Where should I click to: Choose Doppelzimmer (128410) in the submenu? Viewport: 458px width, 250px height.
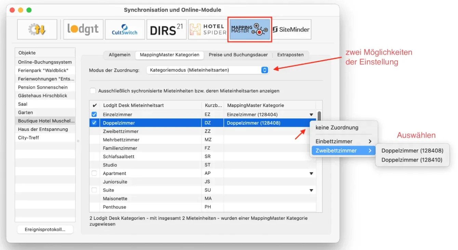(412, 160)
